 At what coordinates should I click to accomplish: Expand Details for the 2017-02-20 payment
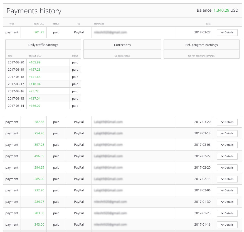point(227,168)
